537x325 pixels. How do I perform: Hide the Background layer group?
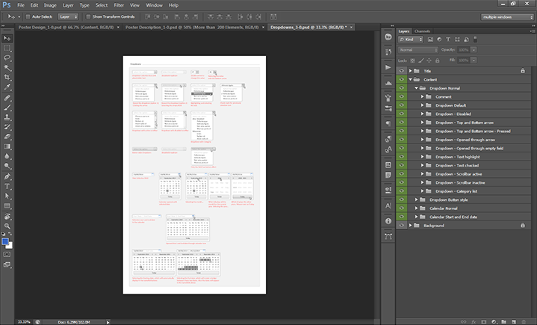[x=403, y=225]
